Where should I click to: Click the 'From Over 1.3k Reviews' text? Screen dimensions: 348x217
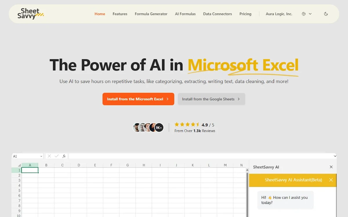tap(195, 131)
